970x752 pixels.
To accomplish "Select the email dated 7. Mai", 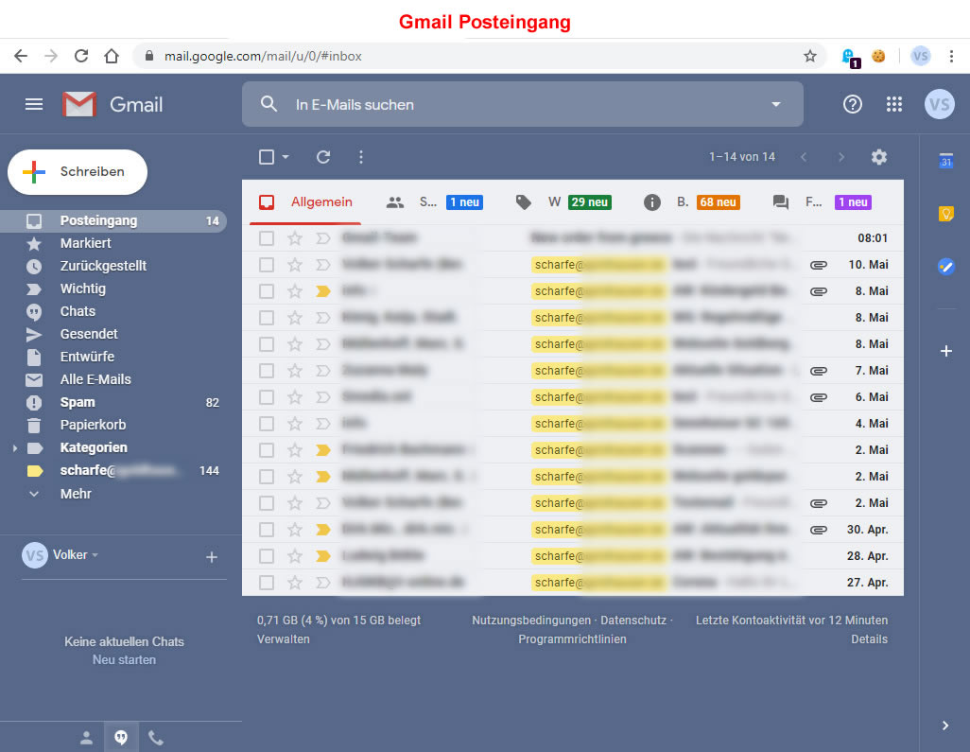I will [x=267, y=371].
